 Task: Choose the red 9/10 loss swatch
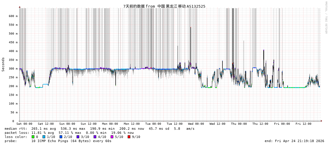(x=129, y=137)
